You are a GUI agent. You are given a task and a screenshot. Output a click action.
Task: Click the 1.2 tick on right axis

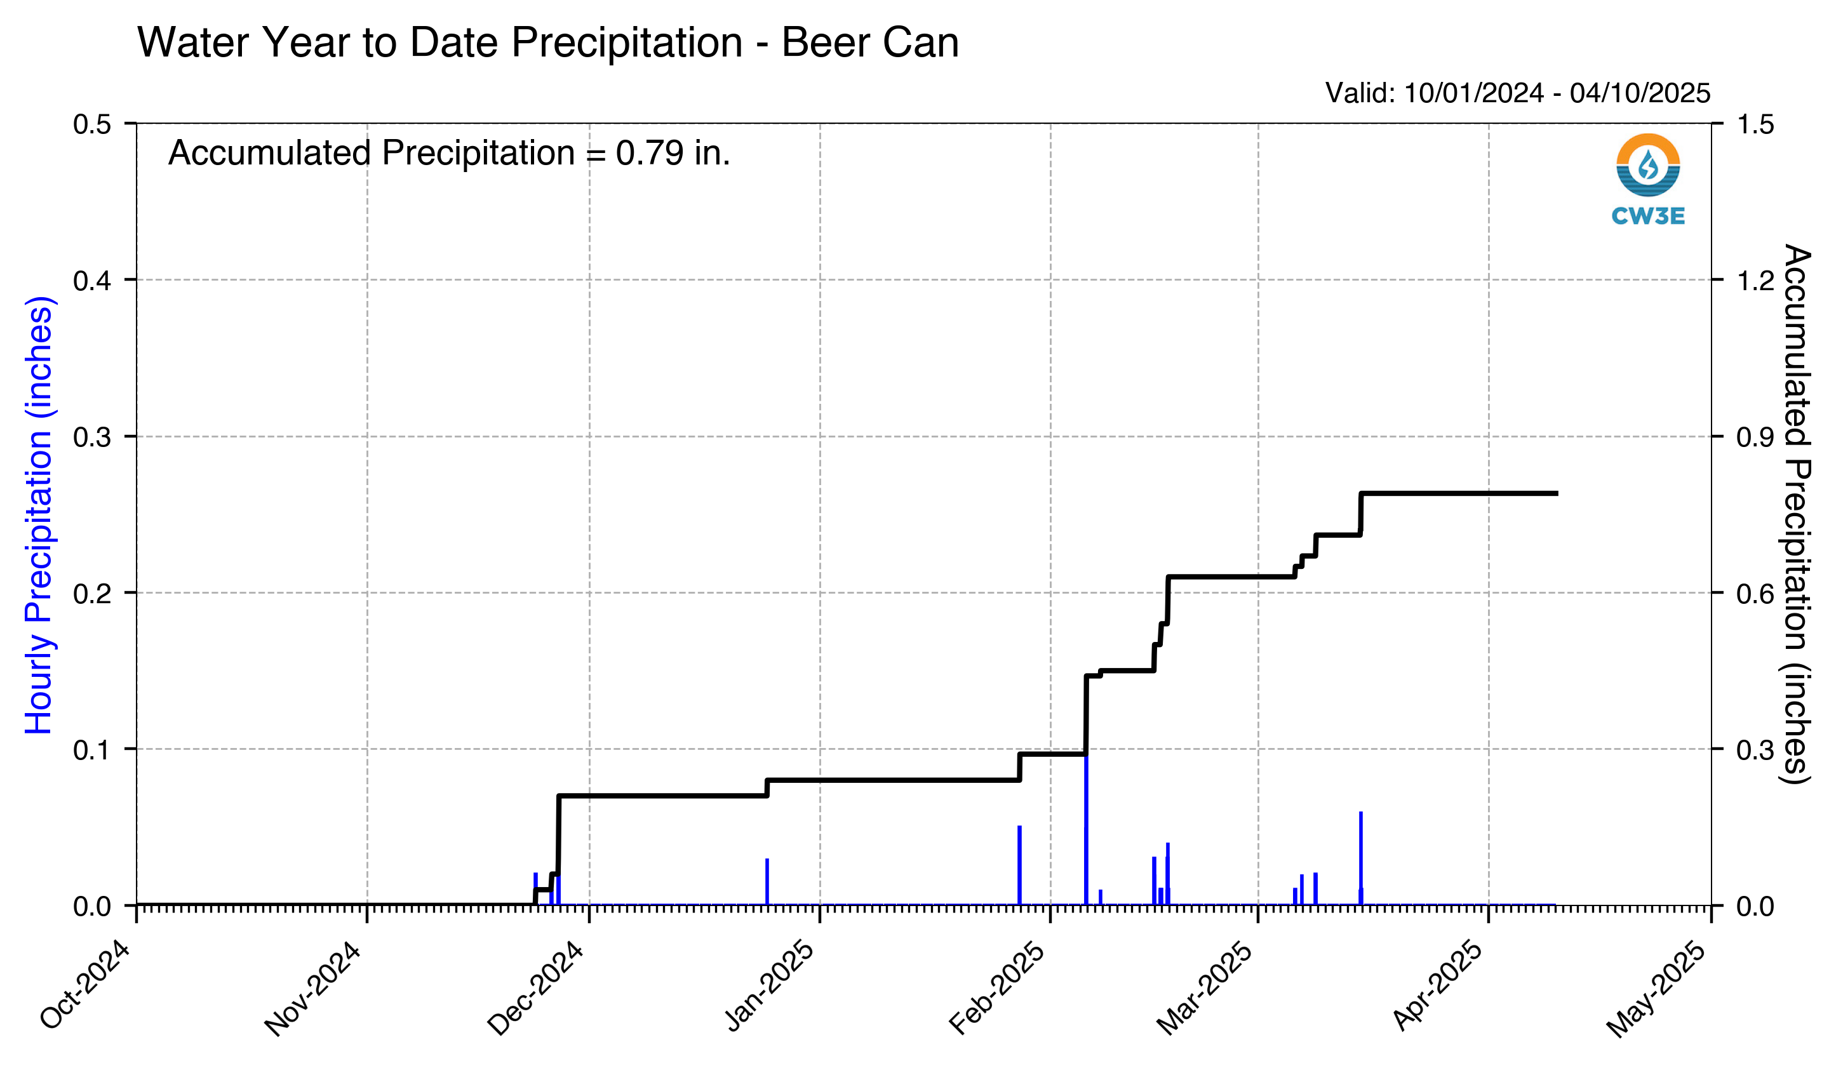(x=1756, y=281)
